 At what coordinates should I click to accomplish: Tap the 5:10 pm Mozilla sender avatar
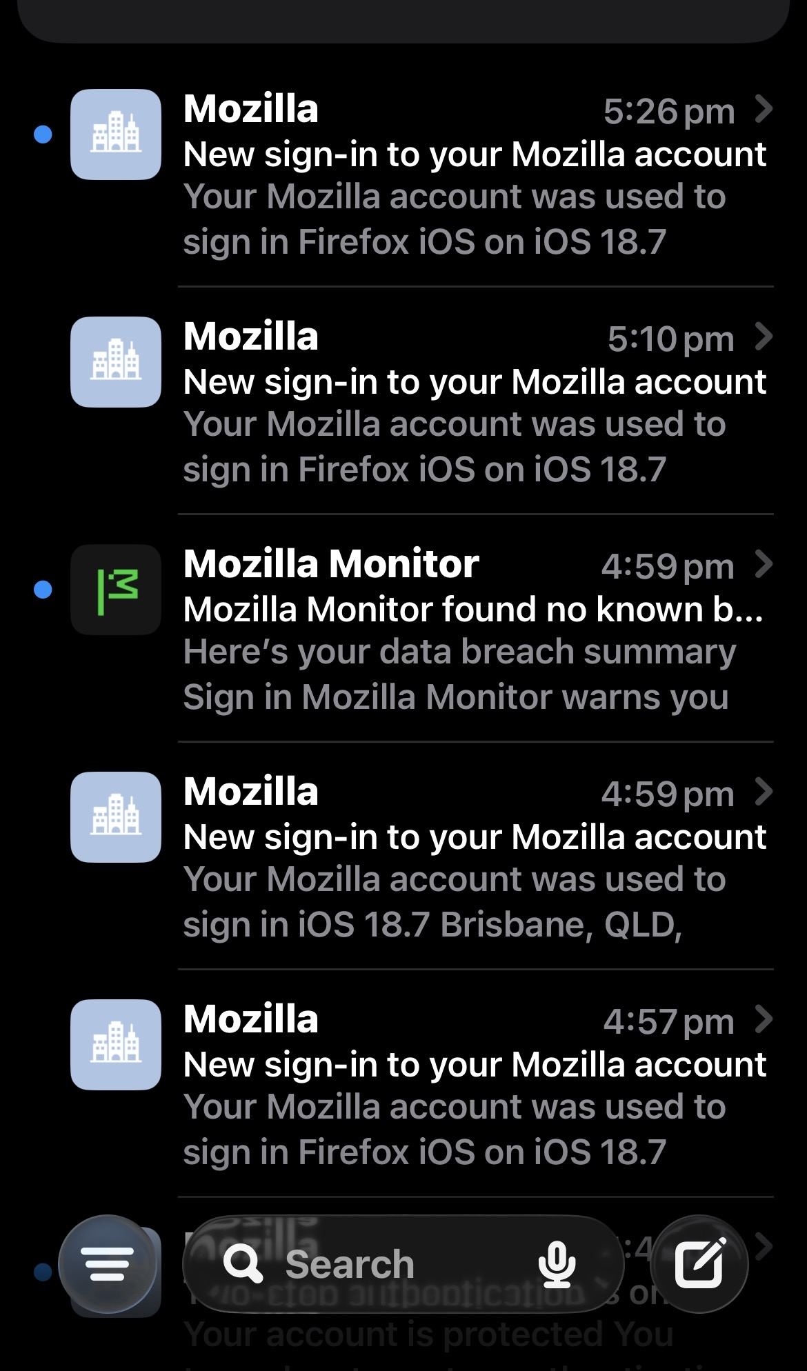click(x=116, y=362)
